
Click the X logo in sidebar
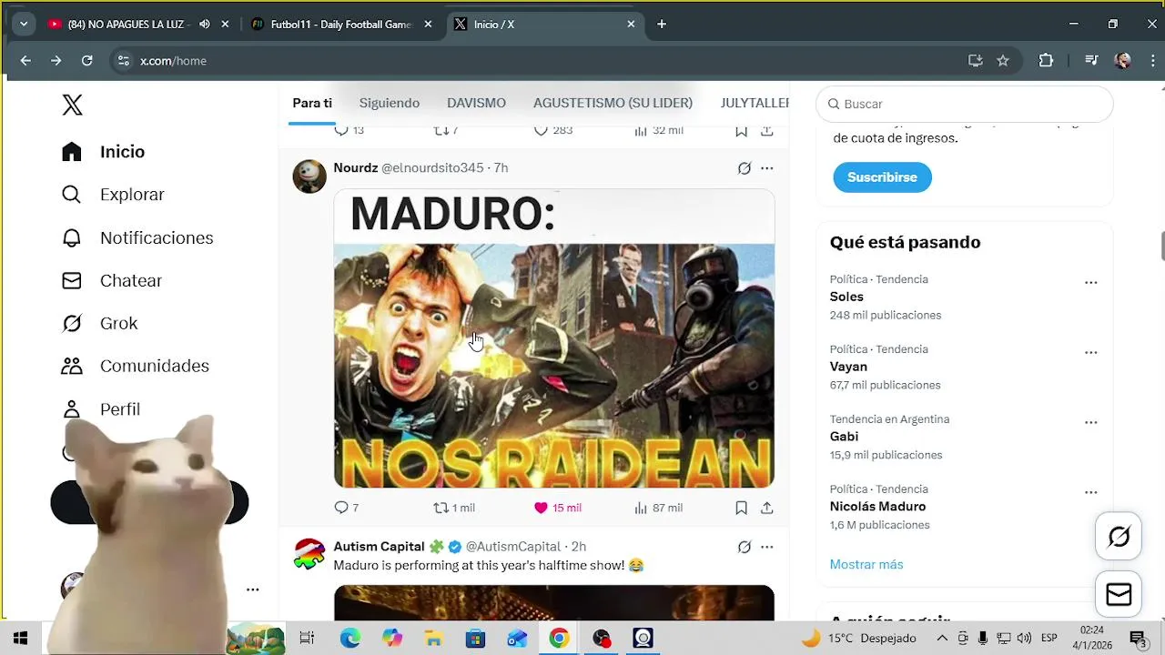tap(72, 105)
